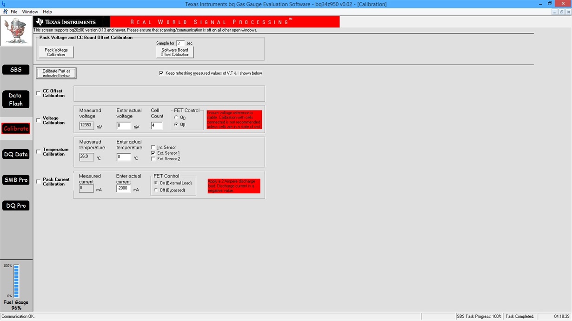Select Off (Bypassed) radio button

click(x=156, y=190)
